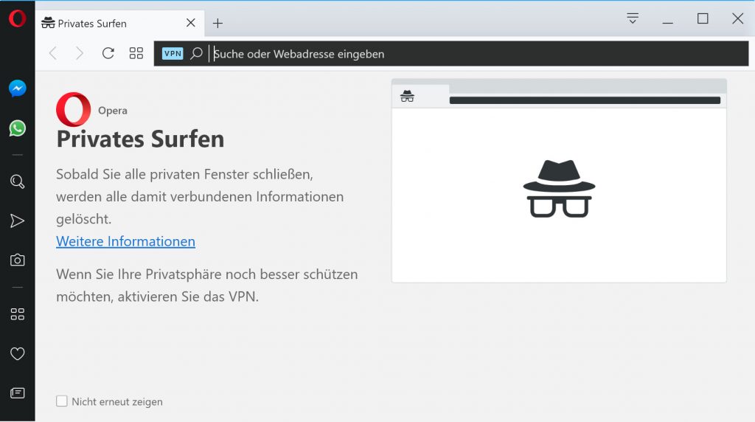755x422 pixels.
Task: Open WhatsApp in the sidebar
Action: pos(18,128)
